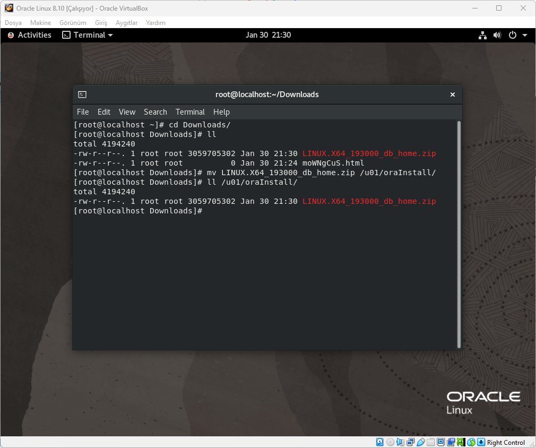
Task: Close the root@localhost terminal window
Action: [x=452, y=94]
